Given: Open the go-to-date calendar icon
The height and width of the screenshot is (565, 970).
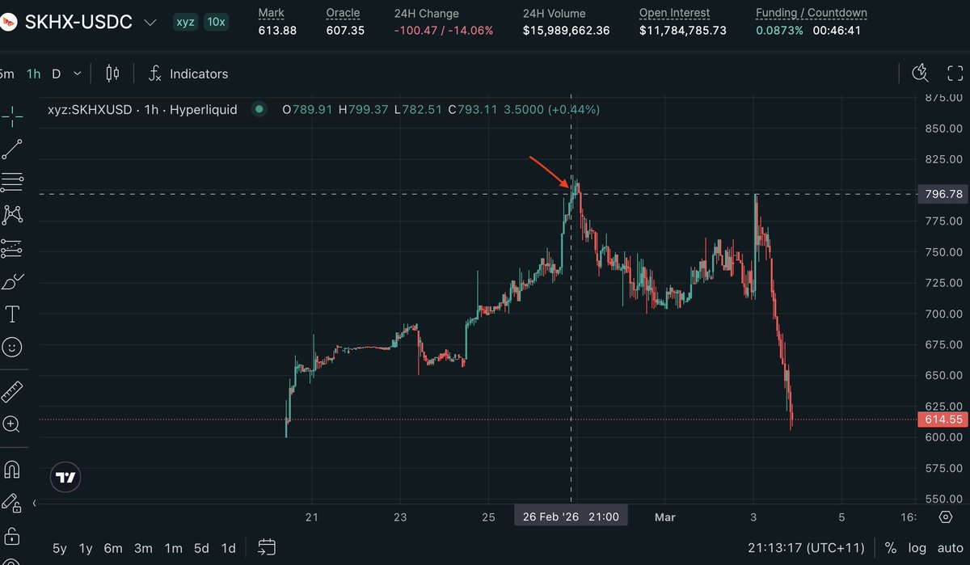Looking at the screenshot, I should pos(268,548).
